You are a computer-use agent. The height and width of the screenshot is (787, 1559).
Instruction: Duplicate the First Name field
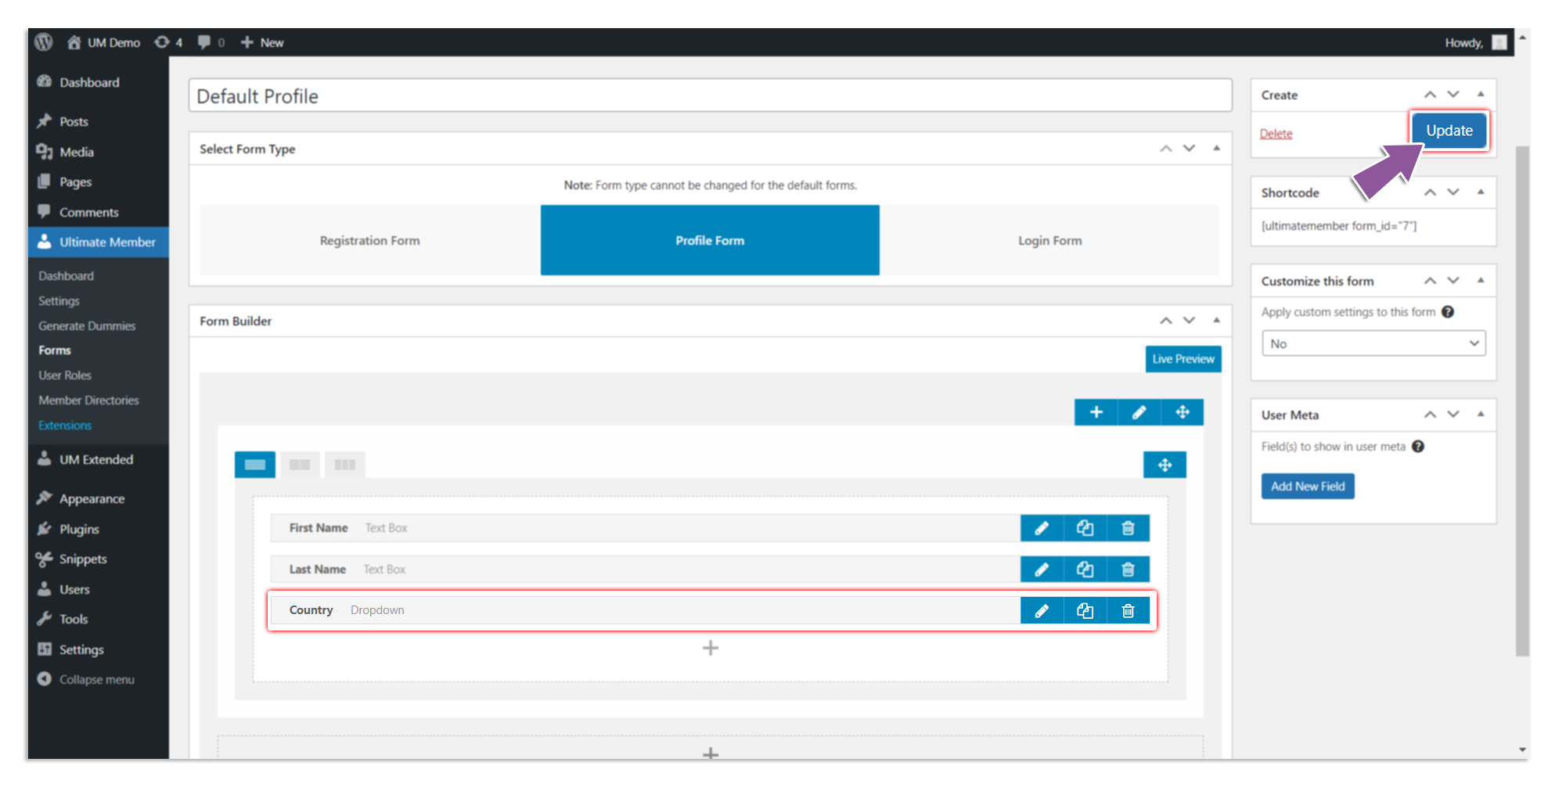click(x=1085, y=528)
